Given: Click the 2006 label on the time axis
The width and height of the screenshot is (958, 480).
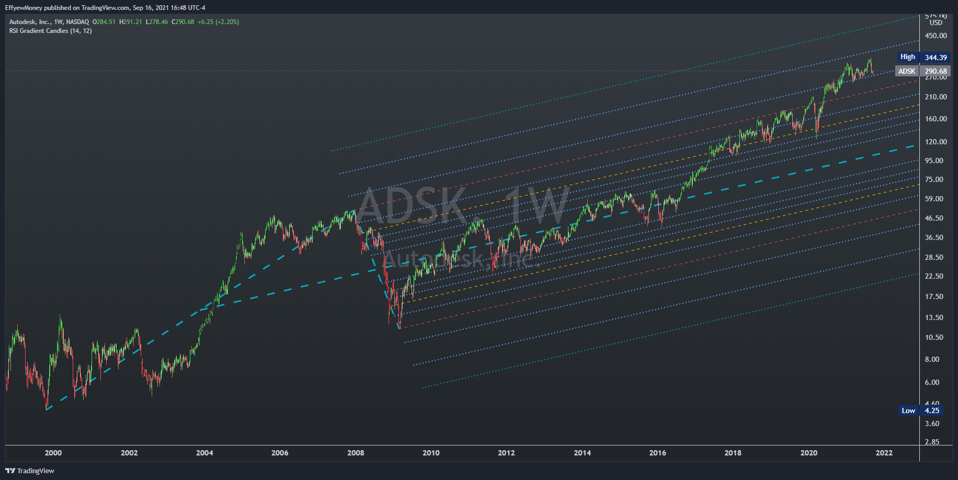Looking at the screenshot, I should [280, 453].
